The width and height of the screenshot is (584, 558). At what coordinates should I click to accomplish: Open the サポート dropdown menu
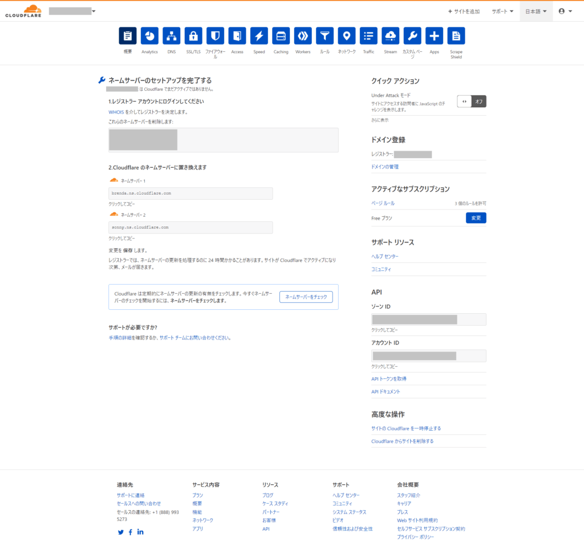[x=502, y=11]
